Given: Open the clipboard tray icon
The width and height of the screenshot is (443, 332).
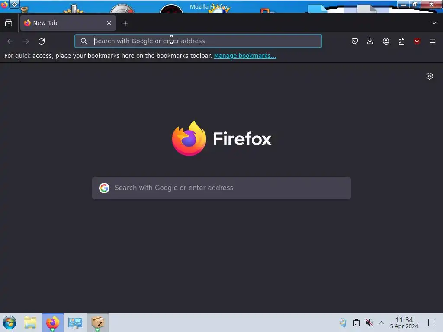Looking at the screenshot, I should [x=356, y=322].
